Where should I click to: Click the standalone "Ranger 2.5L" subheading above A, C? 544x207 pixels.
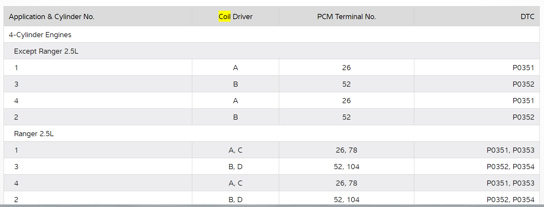[x=34, y=134]
